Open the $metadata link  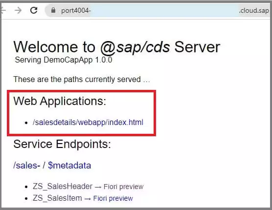[69, 166]
